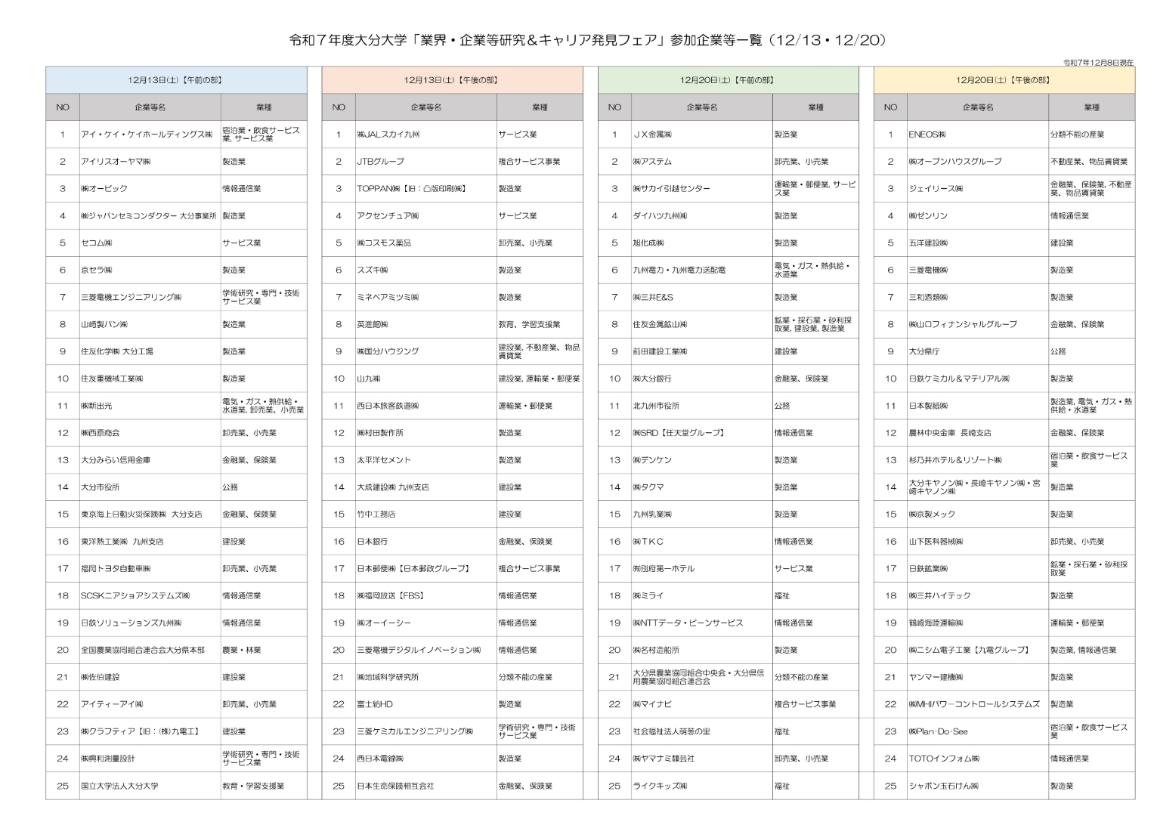Click the 京セラ company cell
The width and height of the screenshot is (1154, 816).
[97, 270]
